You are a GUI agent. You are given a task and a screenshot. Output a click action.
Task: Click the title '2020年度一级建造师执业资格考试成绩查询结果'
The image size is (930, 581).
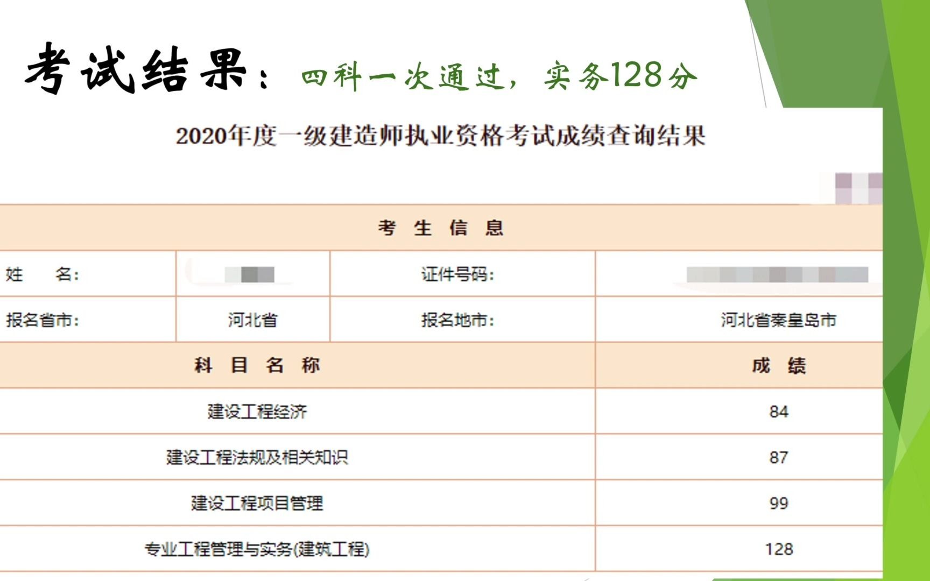[440, 136]
